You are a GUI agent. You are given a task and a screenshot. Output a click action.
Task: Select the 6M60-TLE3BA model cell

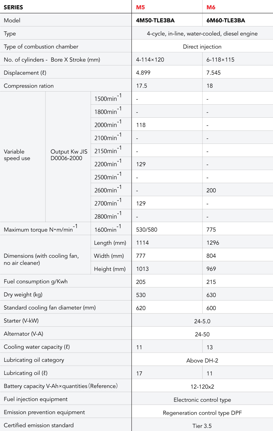226,20
